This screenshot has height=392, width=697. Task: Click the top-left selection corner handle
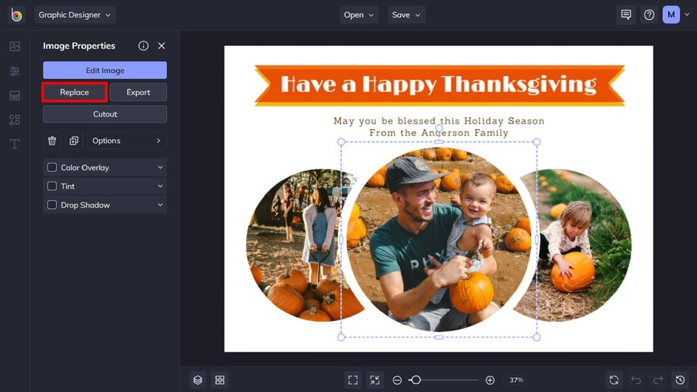[341, 142]
